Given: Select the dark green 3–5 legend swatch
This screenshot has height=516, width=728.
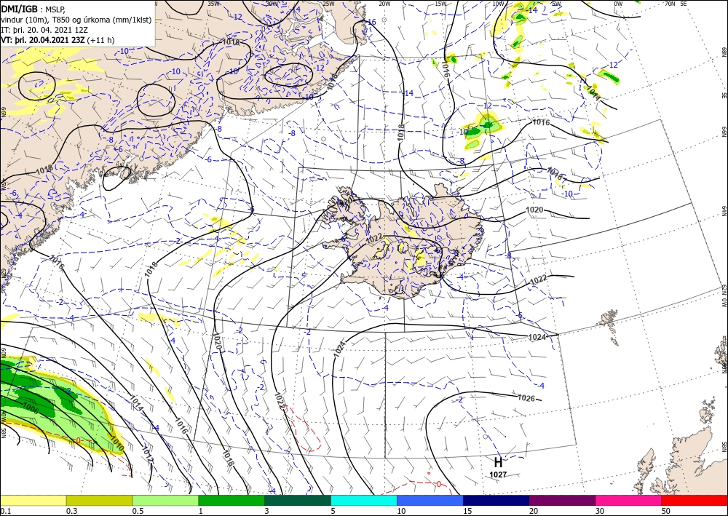Looking at the screenshot, I should pos(298,500).
